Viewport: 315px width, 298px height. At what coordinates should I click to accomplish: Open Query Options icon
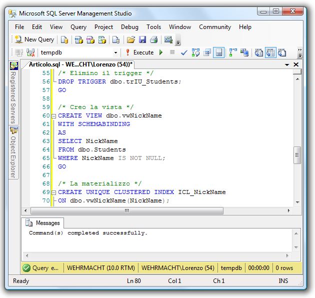coord(207,52)
